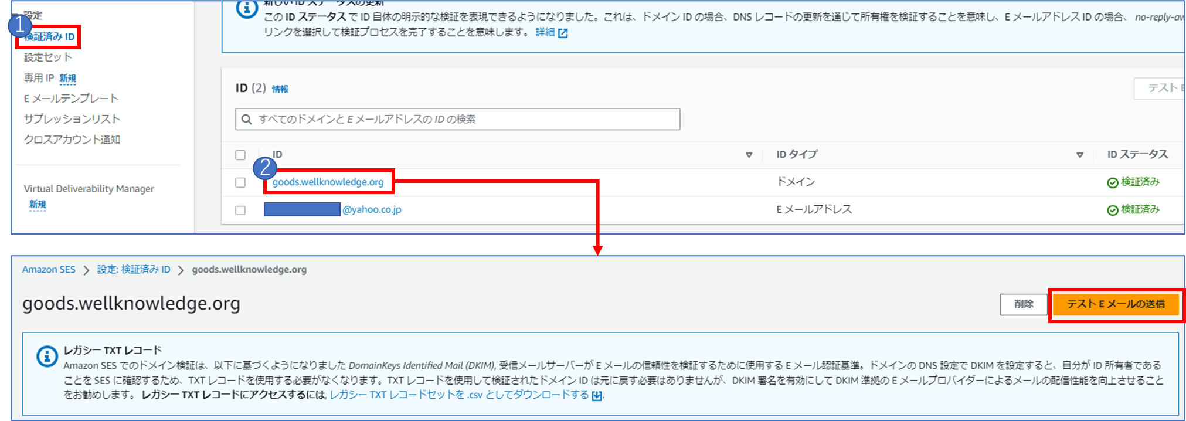Click the info icon in the top banner
The height and width of the screenshot is (421, 1186).
(x=247, y=9)
